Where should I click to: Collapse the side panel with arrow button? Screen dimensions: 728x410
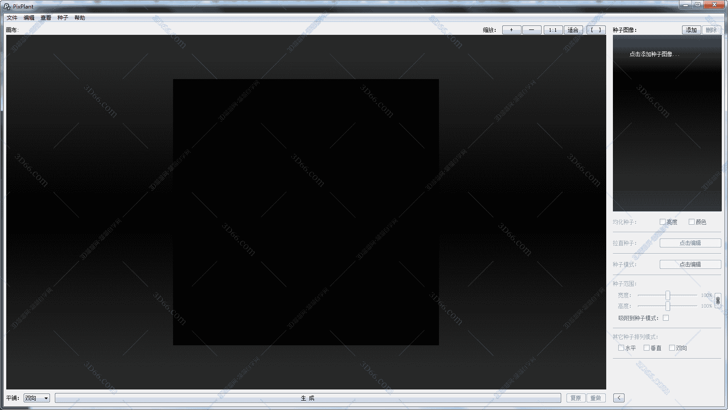click(x=619, y=398)
